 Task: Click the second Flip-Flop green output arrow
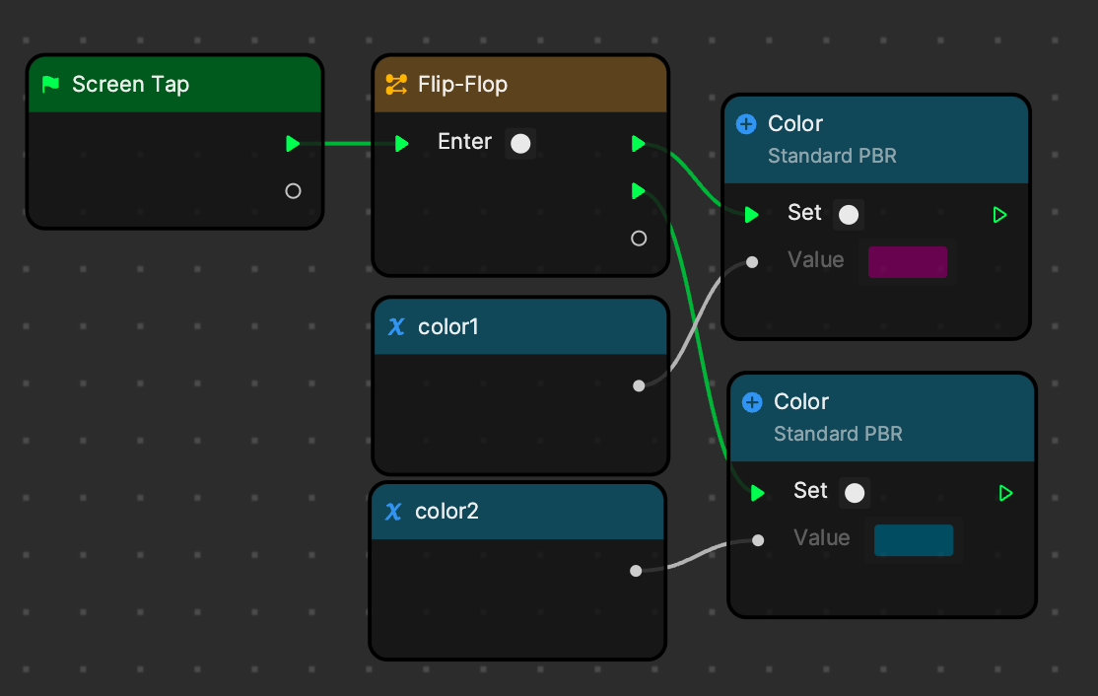tap(639, 190)
